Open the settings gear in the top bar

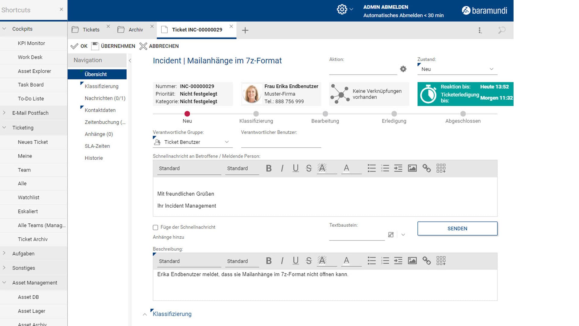pyautogui.click(x=342, y=9)
